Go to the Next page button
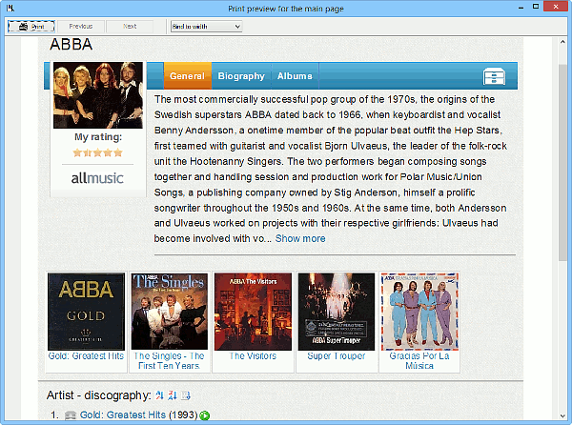The height and width of the screenshot is (425, 572). 130,27
